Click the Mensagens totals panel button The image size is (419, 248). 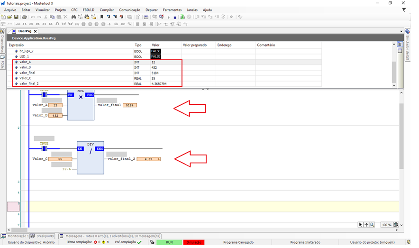point(110,236)
